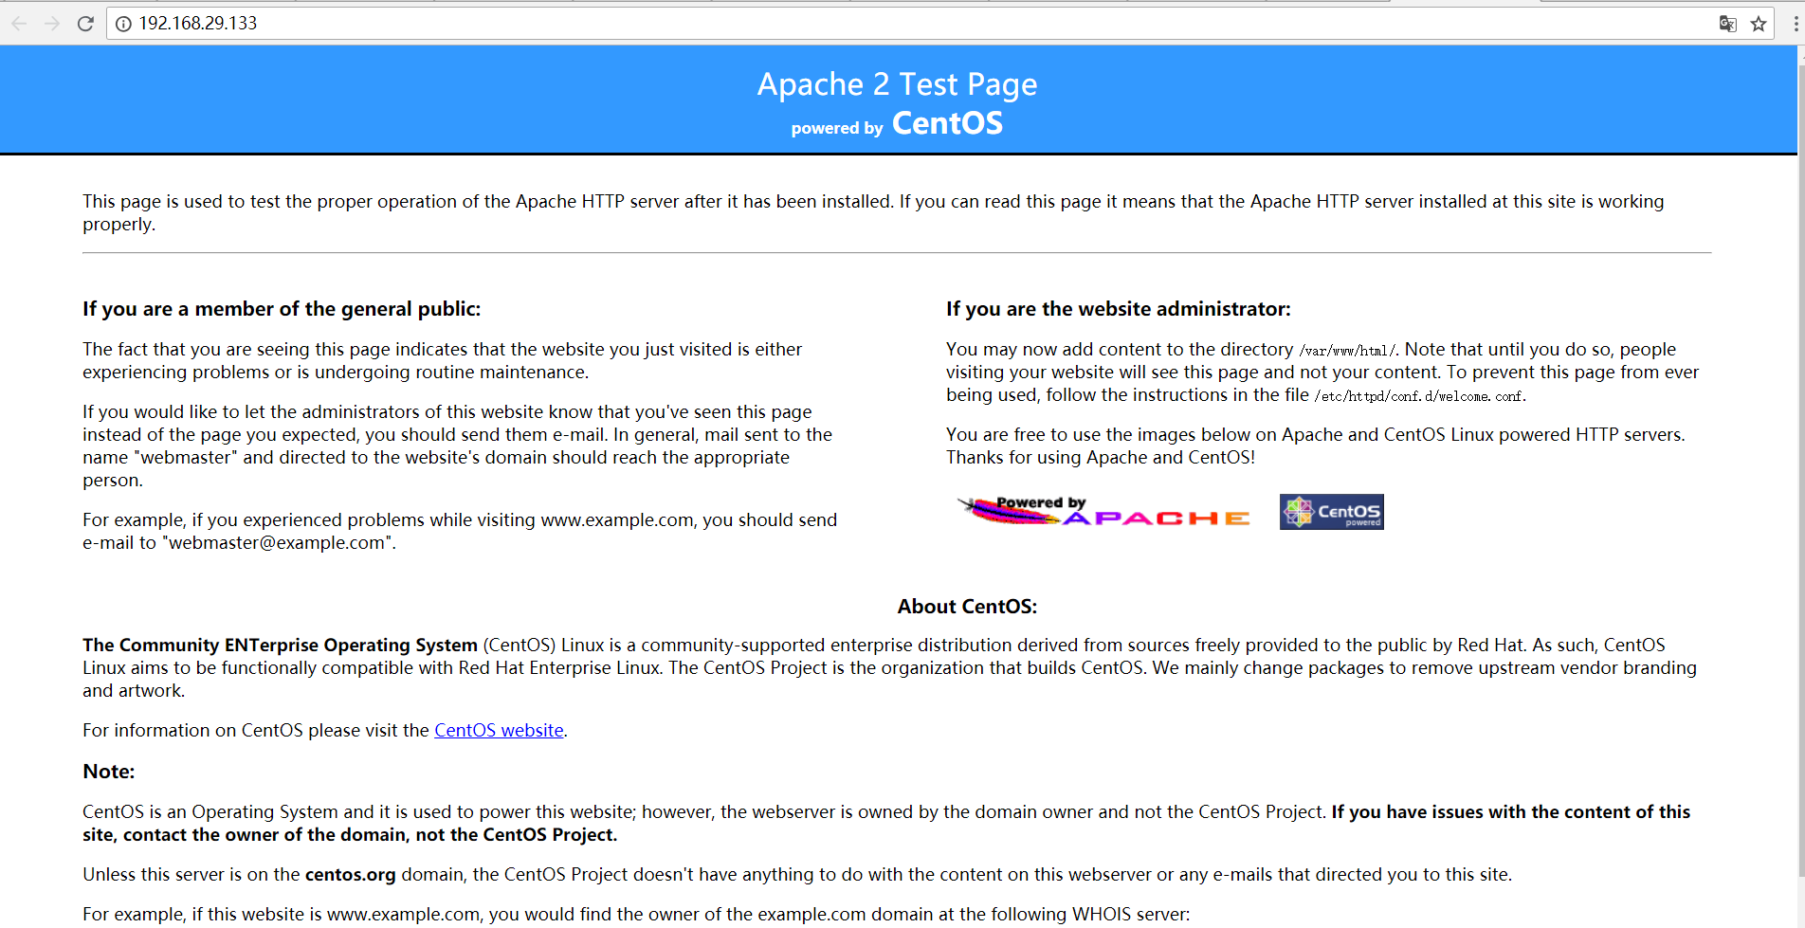Go forward with the browser forward arrow
The image size is (1805, 928).
(52, 24)
